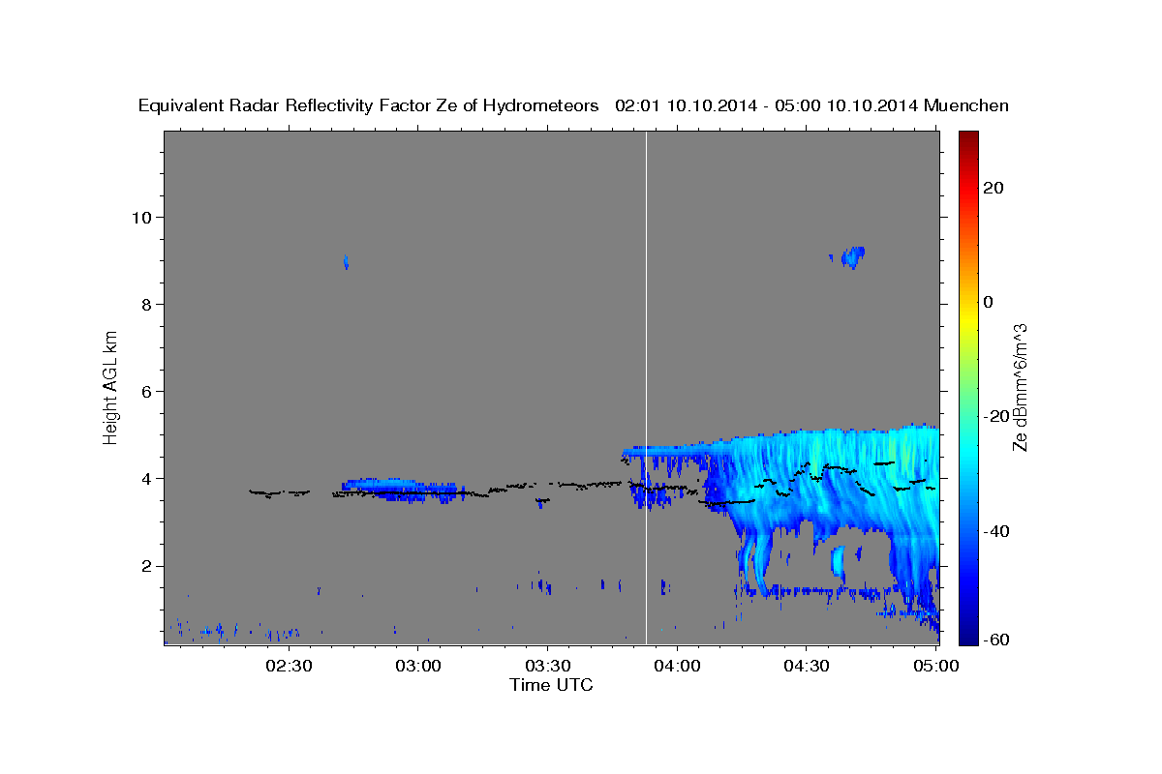1162x774 pixels.
Task: Click the height tick label '2'
Action: pyautogui.click(x=147, y=566)
